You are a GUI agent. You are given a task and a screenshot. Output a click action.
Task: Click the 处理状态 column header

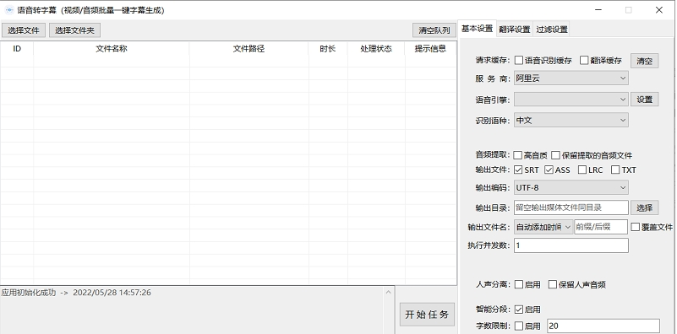pyautogui.click(x=376, y=49)
